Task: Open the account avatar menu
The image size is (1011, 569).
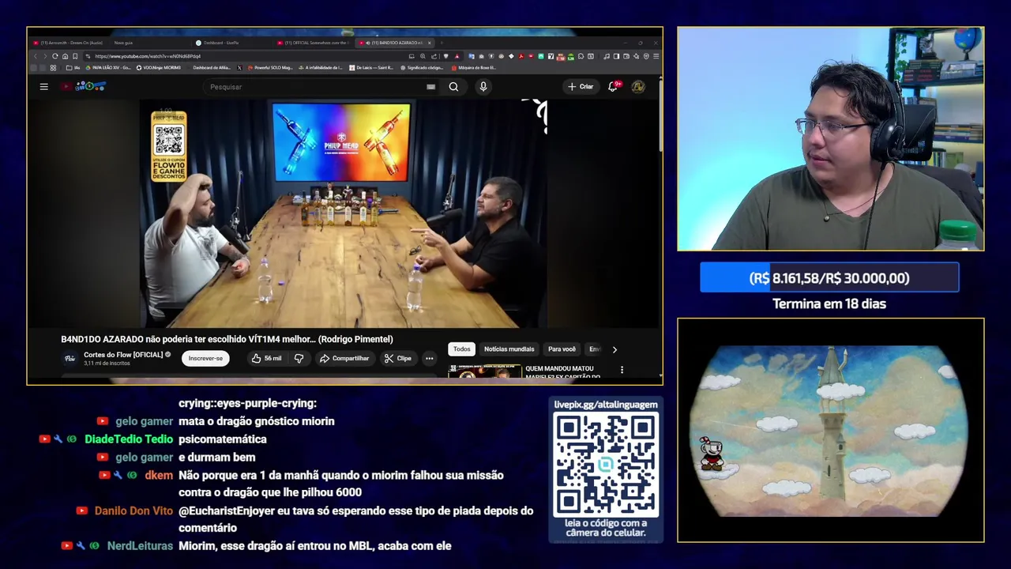Action: coord(638,86)
